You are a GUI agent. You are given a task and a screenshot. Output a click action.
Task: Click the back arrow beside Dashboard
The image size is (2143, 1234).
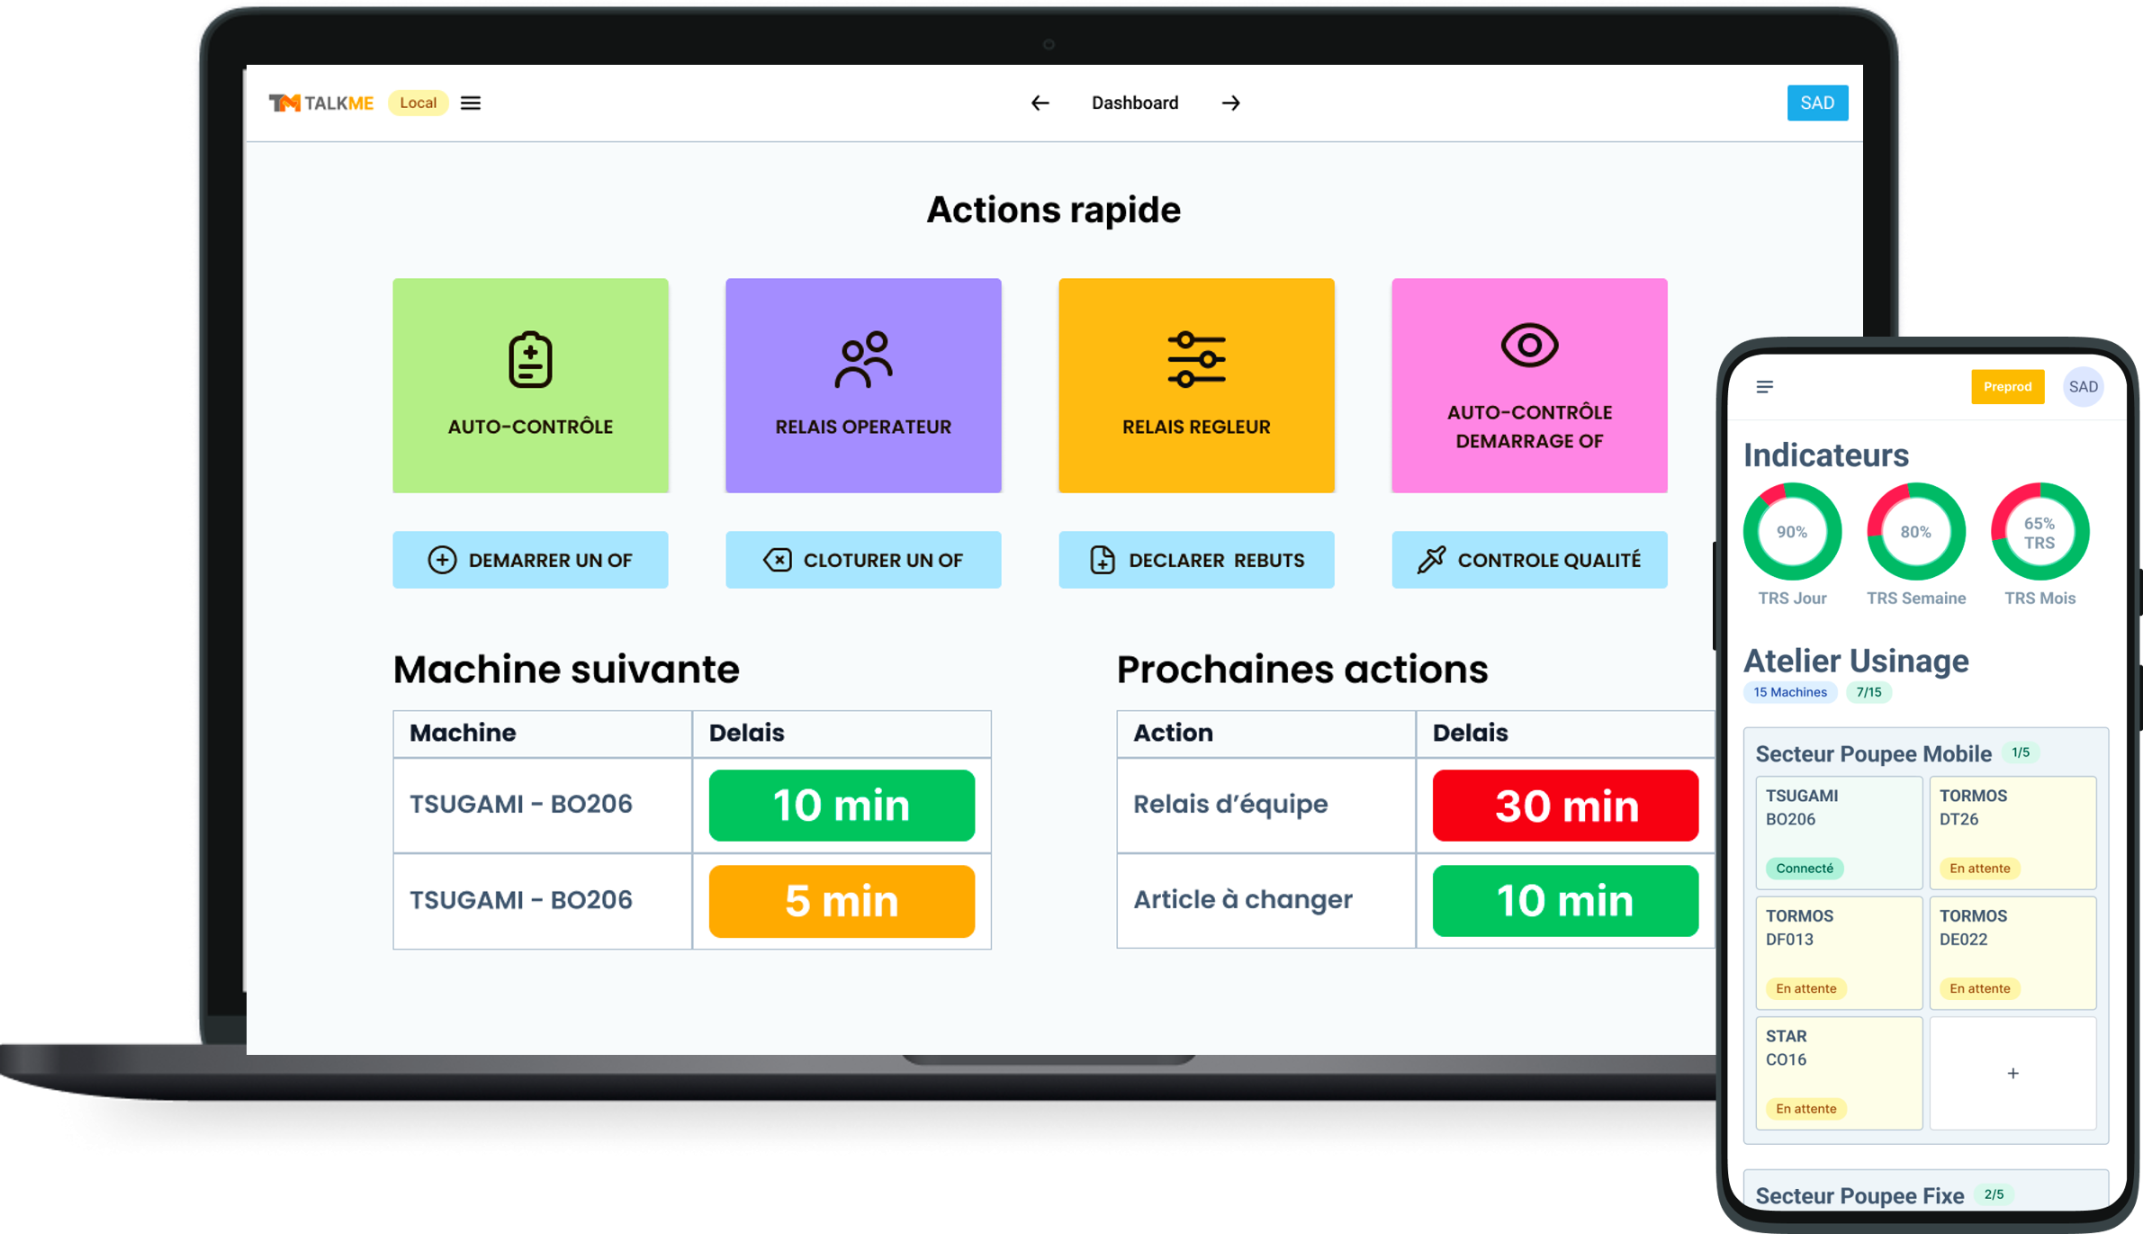coord(1040,103)
